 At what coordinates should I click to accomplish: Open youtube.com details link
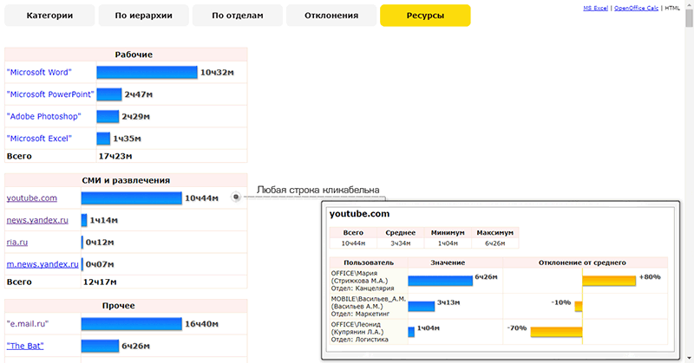[x=32, y=198]
